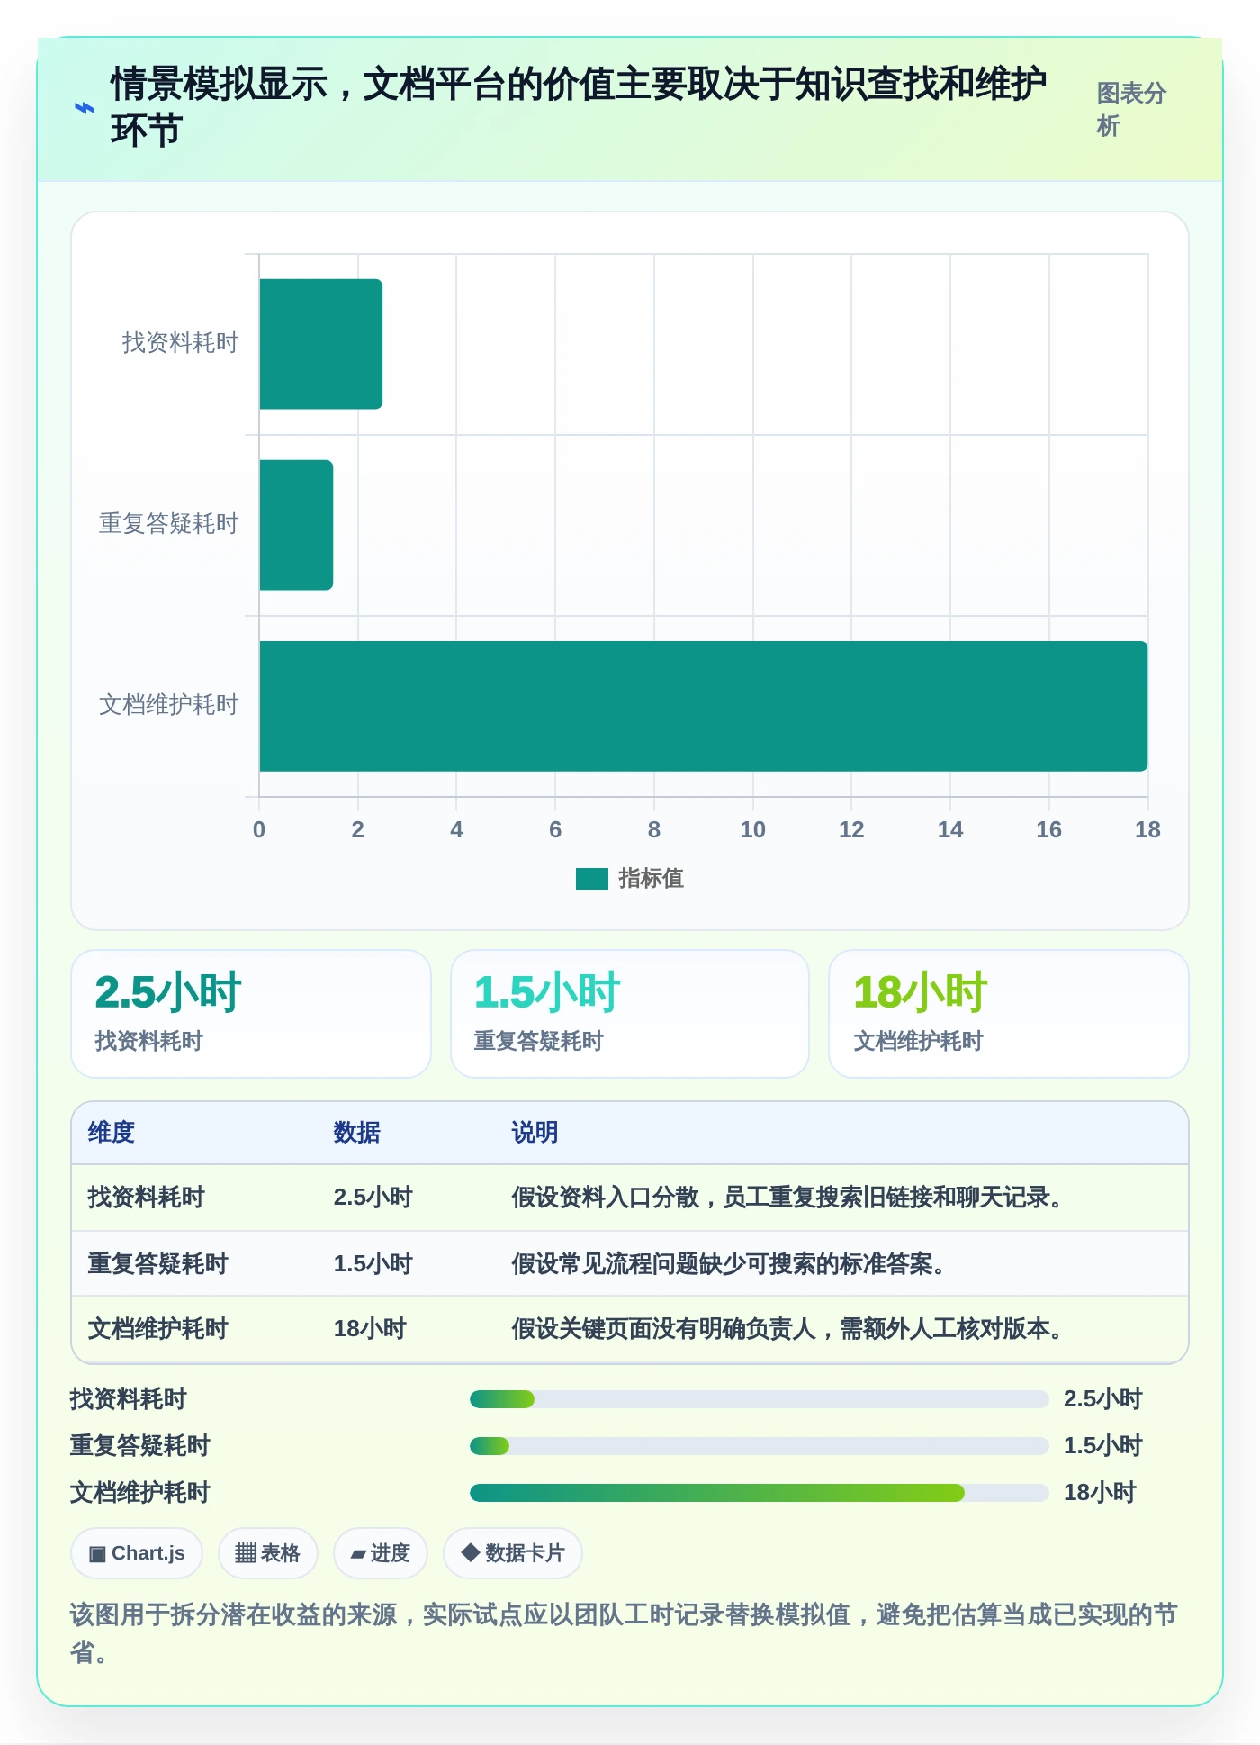The image size is (1260, 1745).
Task: Click the 2.5小时 value beside progress bar
Action: click(x=1103, y=1399)
